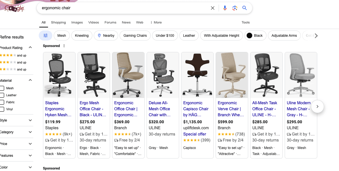Open Staples Ergonomic Hyken Mesh link

pyautogui.click(x=58, y=109)
